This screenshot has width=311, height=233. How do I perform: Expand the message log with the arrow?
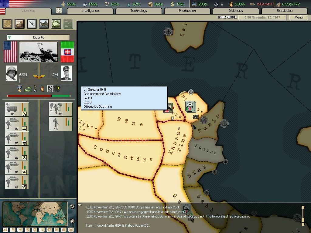click(80, 205)
